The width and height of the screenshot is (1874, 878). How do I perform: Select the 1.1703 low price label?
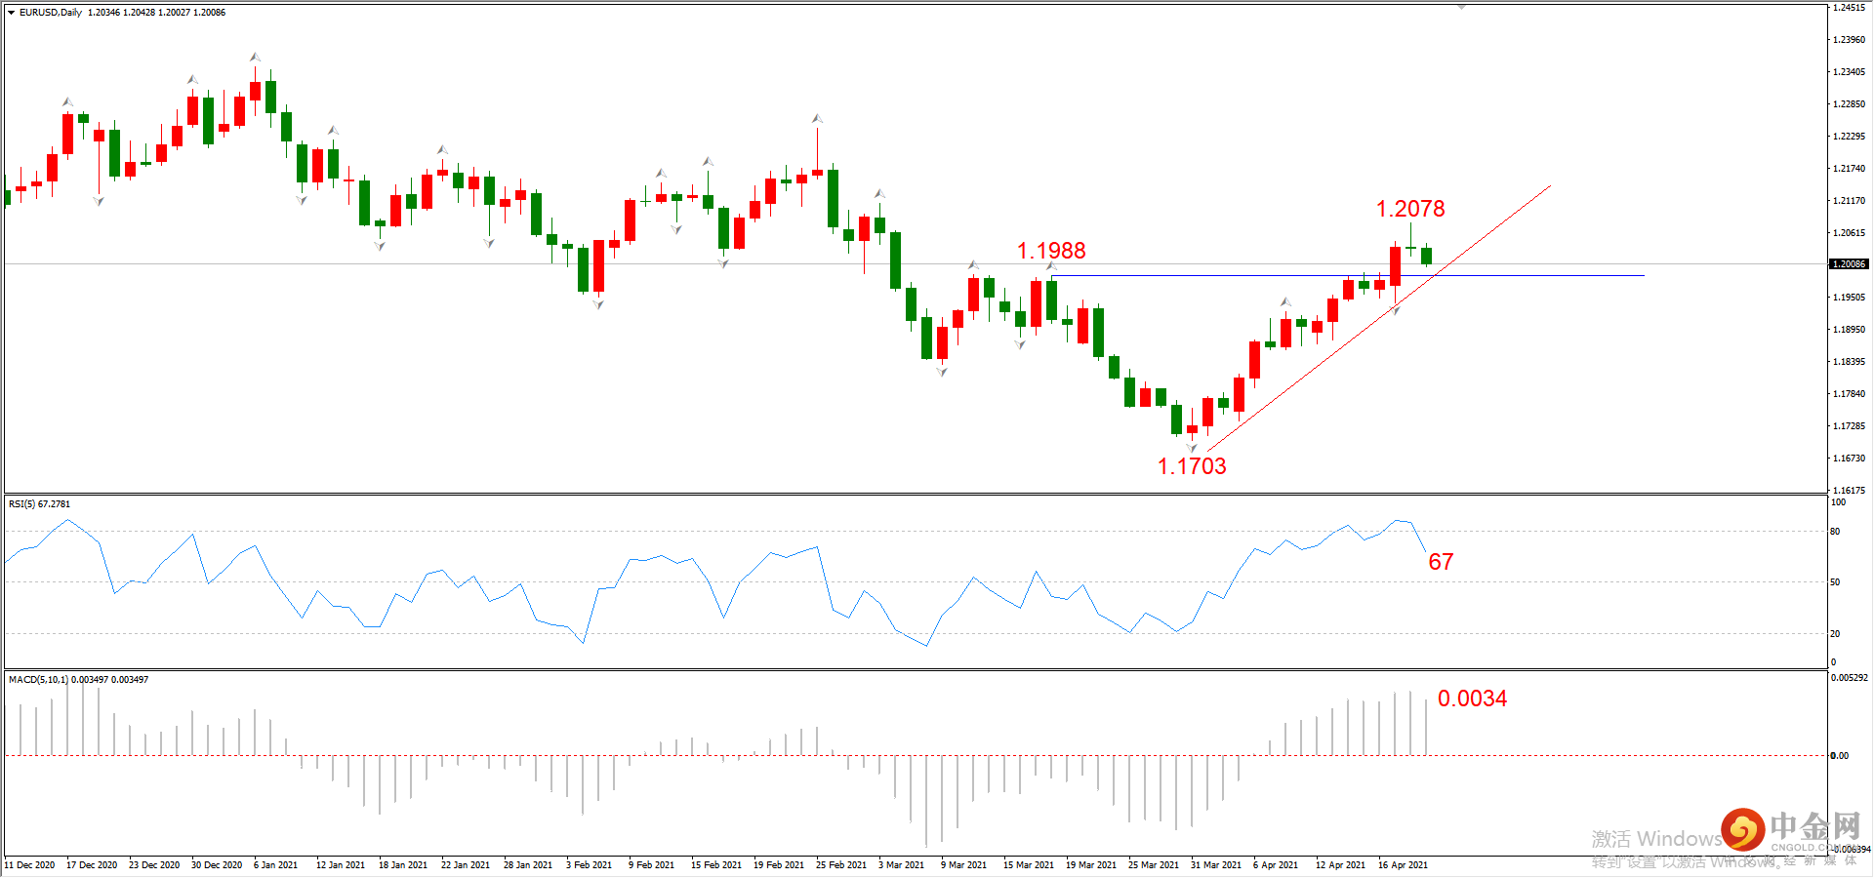1192,466
